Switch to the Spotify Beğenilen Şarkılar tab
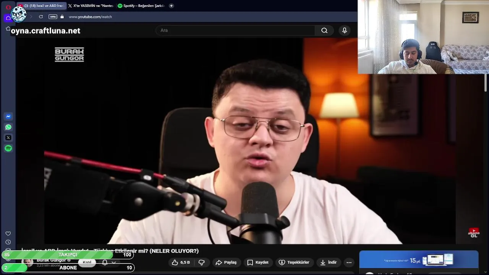This screenshot has height=275, width=489. 141,6
